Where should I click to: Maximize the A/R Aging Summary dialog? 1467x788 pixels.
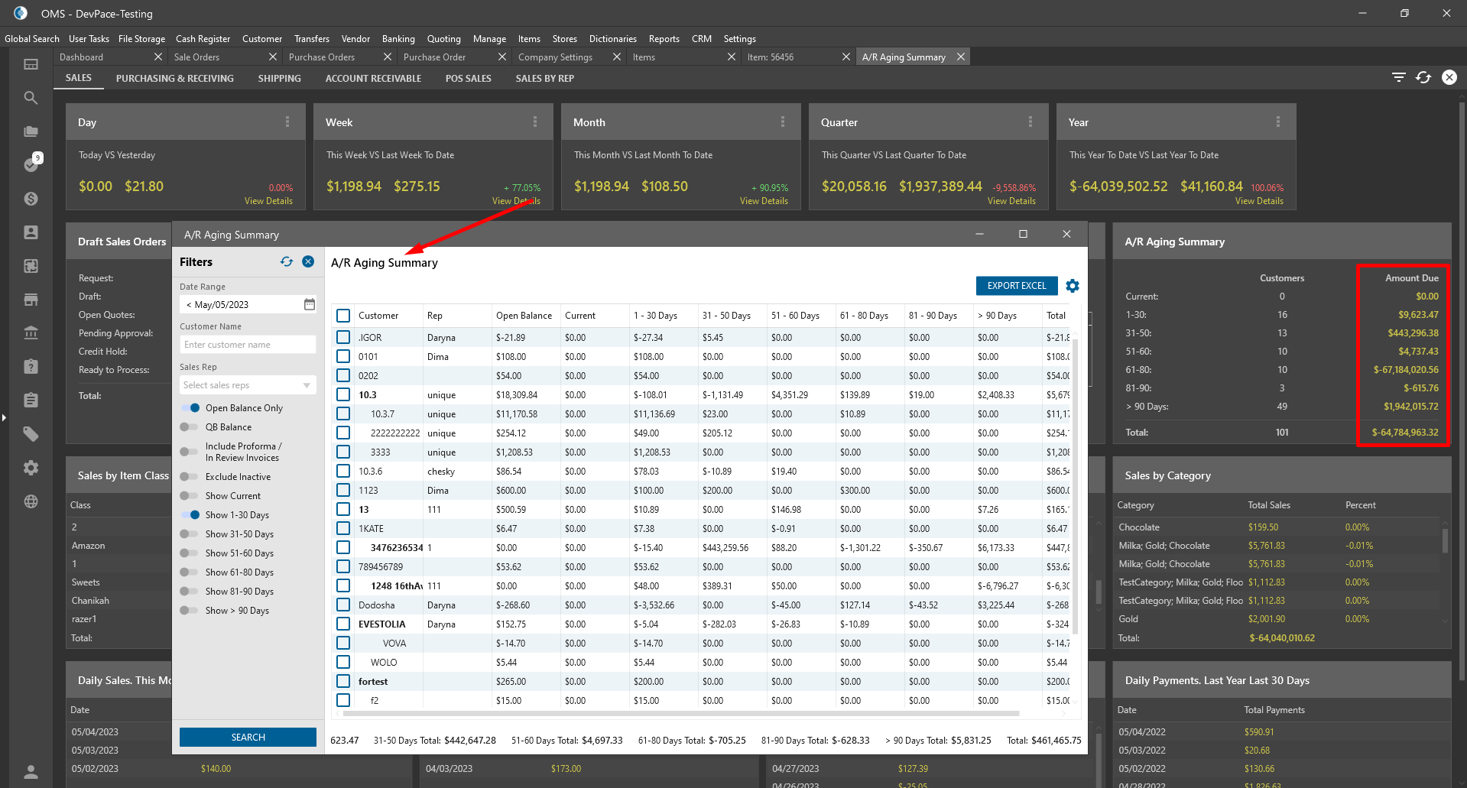pos(1023,234)
